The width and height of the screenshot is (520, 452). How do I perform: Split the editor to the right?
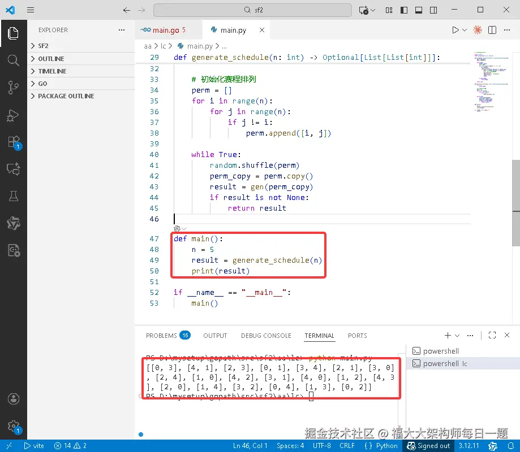coord(492,30)
